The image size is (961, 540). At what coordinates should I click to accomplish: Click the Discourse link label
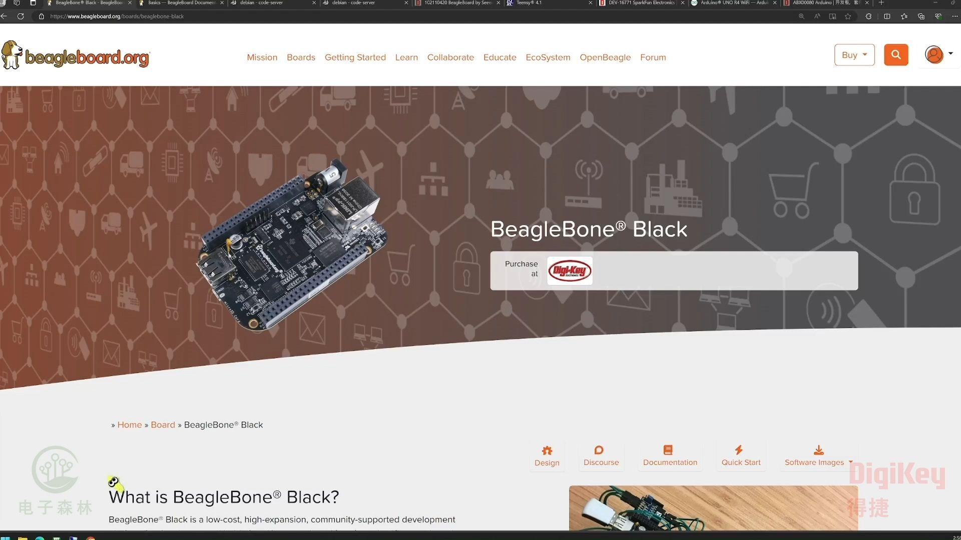601,462
